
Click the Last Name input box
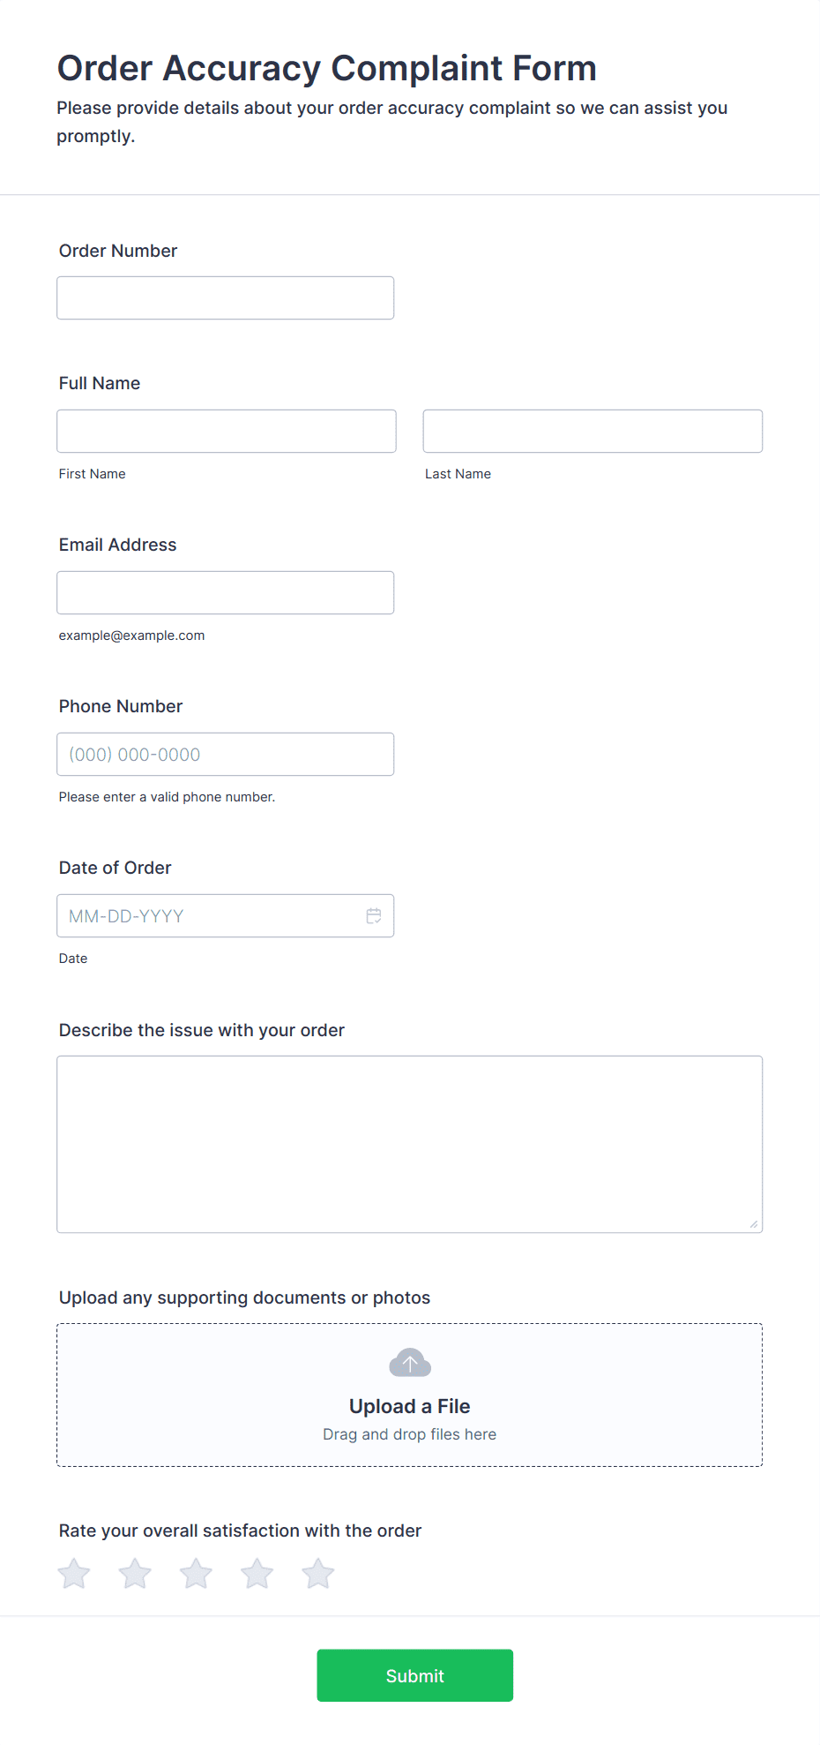pyautogui.click(x=593, y=432)
